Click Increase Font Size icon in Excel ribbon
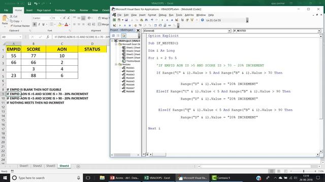 [64, 18]
